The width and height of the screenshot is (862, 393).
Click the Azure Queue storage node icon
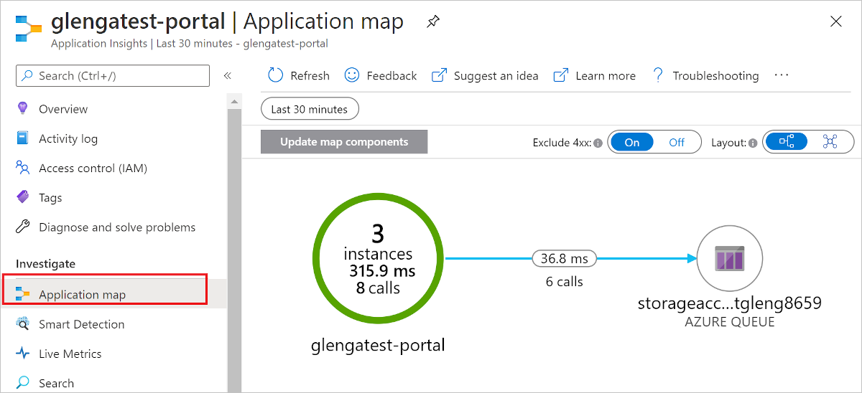pos(730,258)
